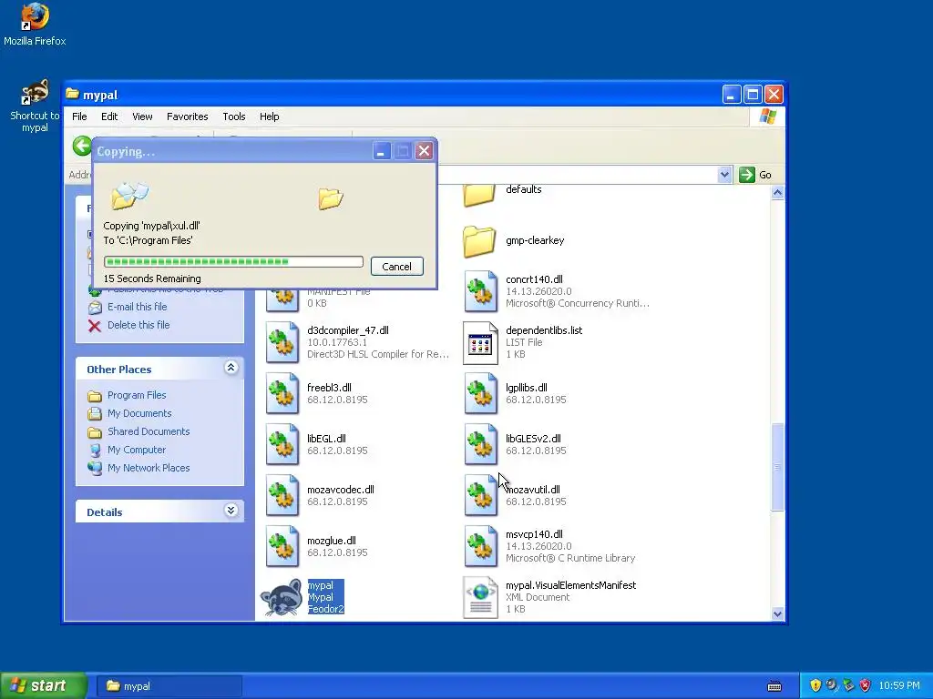Image resolution: width=933 pixels, height=699 pixels.
Task: Click the My Computer icon in Other Places
Action: point(95,450)
